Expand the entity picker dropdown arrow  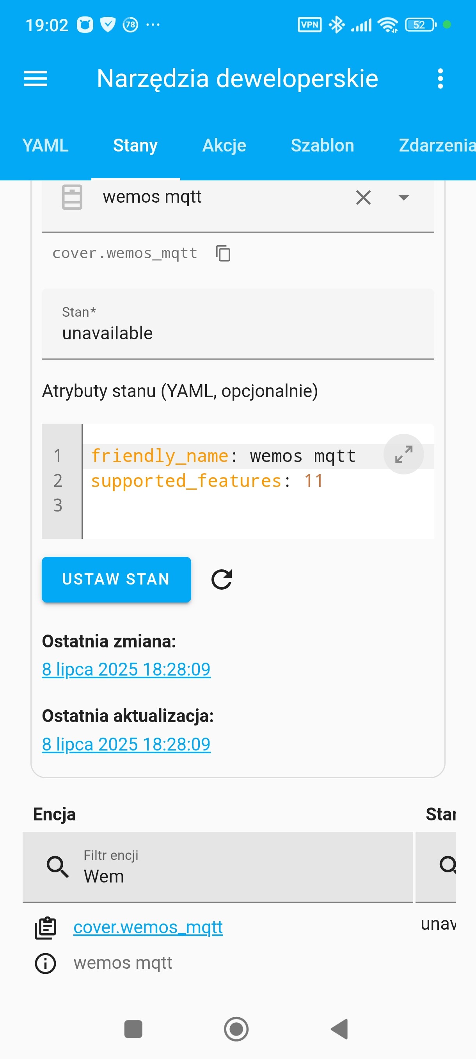click(x=404, y=198)
